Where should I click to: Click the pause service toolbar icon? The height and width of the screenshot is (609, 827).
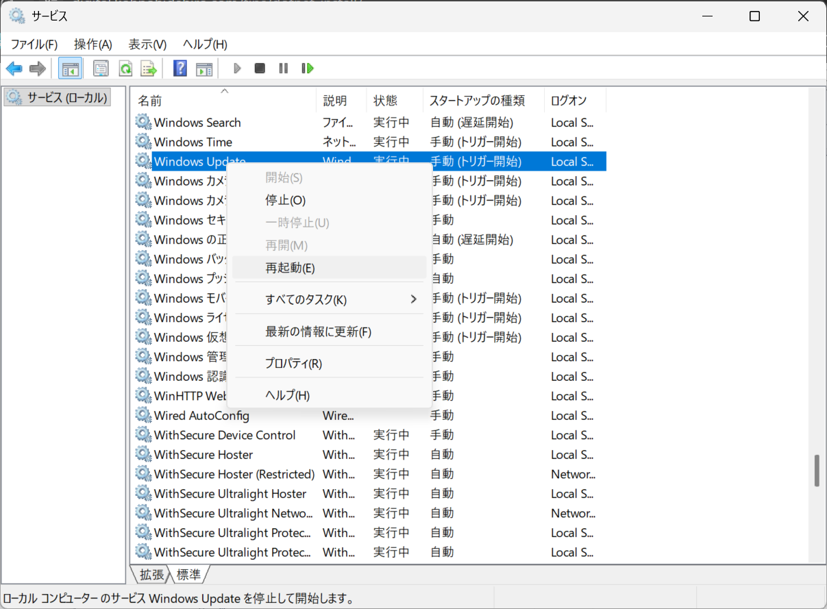click(283, 69)
